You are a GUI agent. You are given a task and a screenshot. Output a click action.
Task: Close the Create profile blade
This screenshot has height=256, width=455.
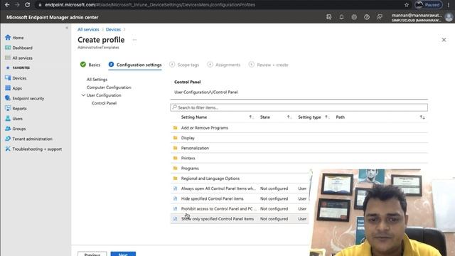point(444,40)
